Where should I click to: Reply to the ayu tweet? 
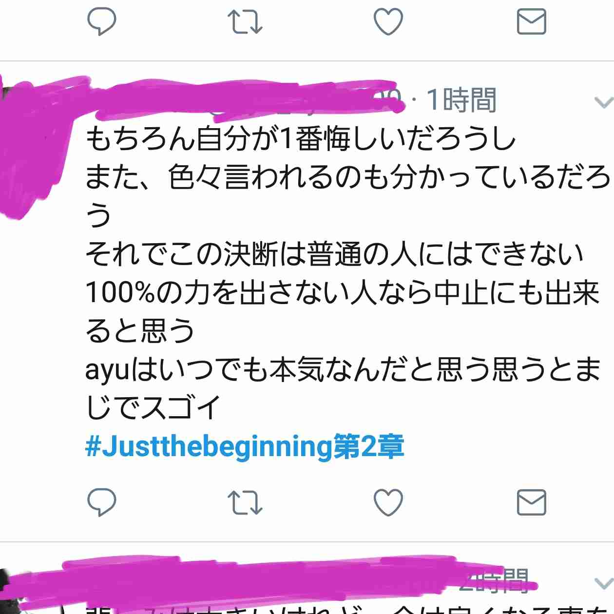point(101,502)
